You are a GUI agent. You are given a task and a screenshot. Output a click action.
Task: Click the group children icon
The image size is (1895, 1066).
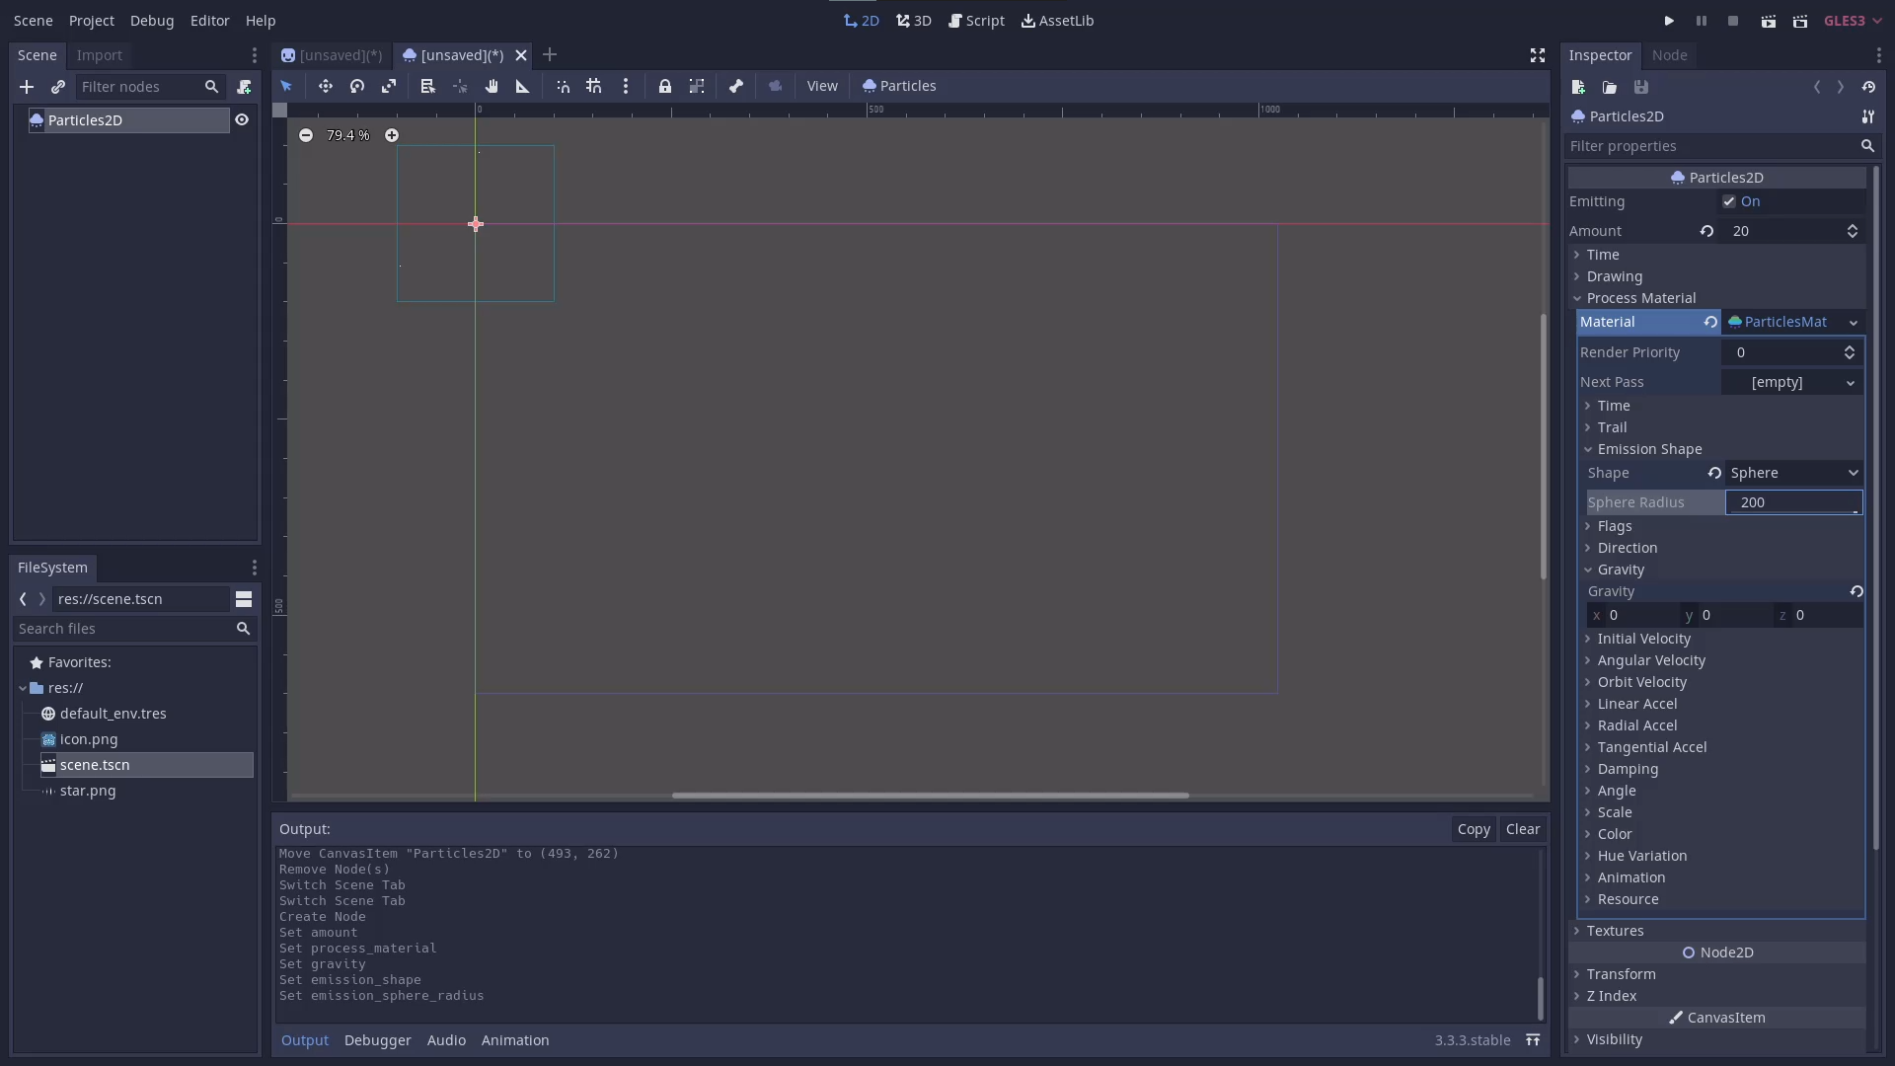[697, 86]
